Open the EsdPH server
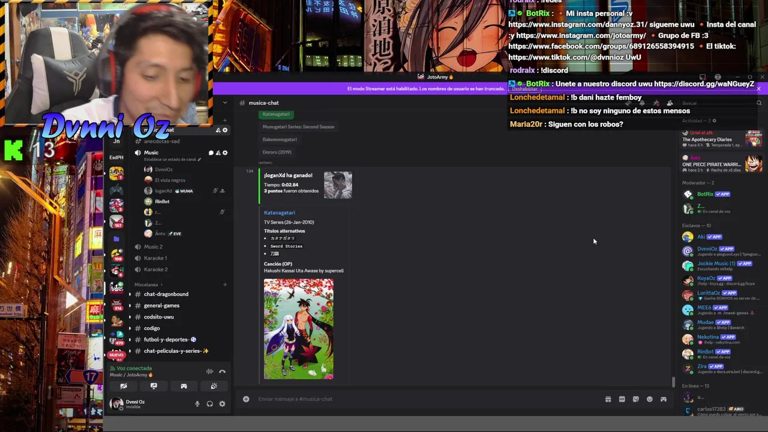Screen dimensions: 768x432 pyautogui.click(x=116, y=158)
